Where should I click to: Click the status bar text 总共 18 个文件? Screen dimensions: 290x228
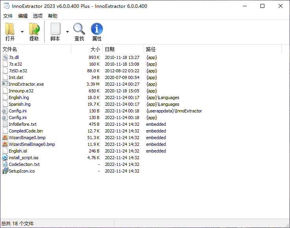(17, 224)
